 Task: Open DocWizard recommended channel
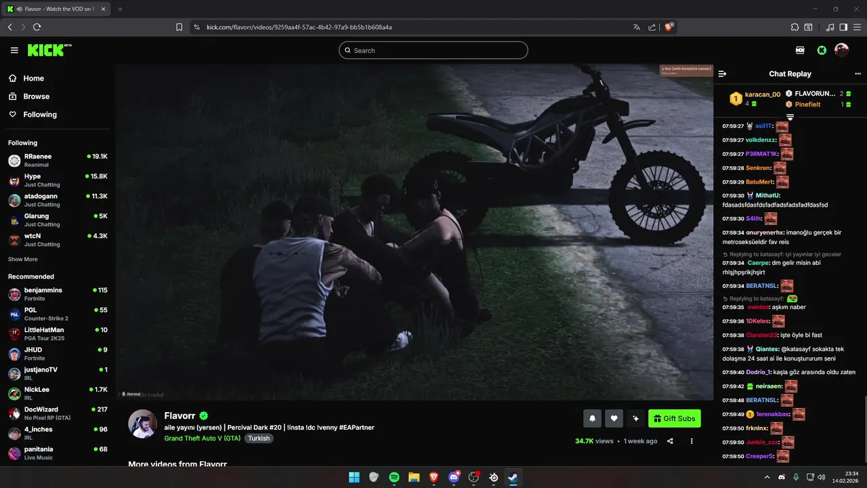(58, 413)
